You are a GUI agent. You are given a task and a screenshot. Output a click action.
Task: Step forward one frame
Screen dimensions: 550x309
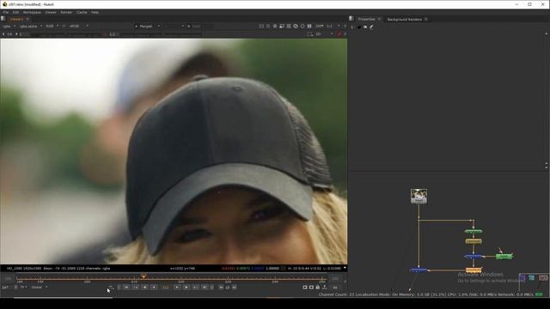pos(186,288)
